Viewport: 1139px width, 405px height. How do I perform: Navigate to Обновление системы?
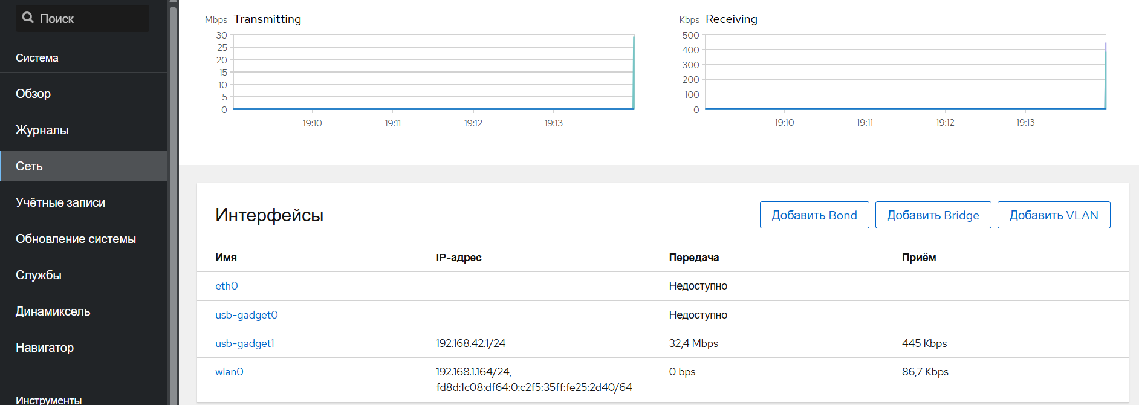[76, 239]
